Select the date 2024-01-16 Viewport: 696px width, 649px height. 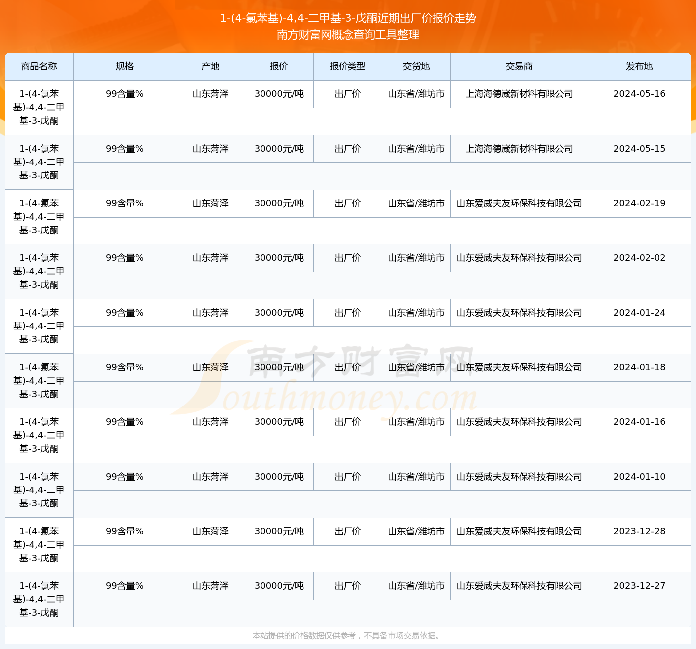click(639, 422)
